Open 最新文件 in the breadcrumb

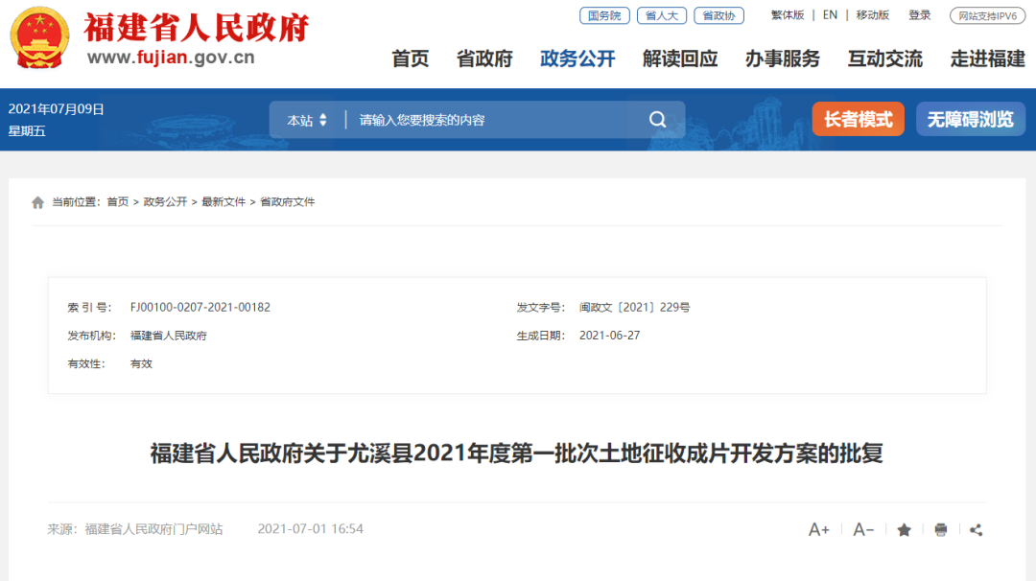224,202
